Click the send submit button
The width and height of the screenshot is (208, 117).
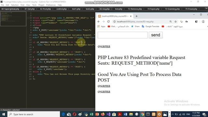(156, 35)
